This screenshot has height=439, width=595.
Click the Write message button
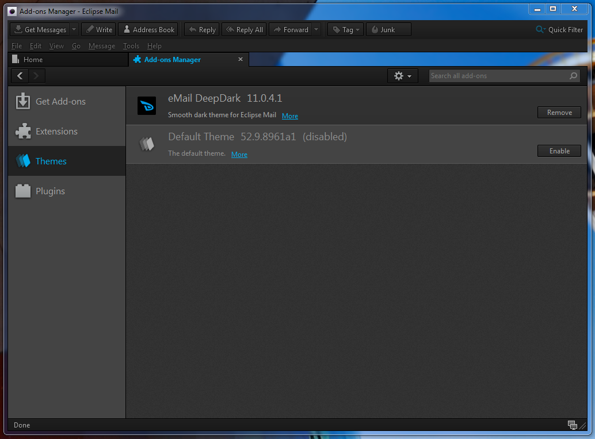[x=98, y=30]
